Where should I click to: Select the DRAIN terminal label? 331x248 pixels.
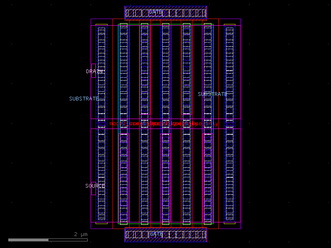(94, 71)
